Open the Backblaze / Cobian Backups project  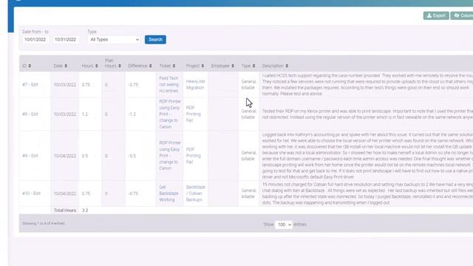(x=195, y=194)
